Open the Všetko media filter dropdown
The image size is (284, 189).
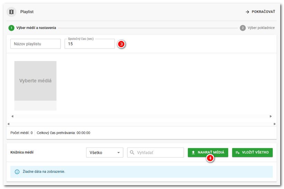point(104,152)
